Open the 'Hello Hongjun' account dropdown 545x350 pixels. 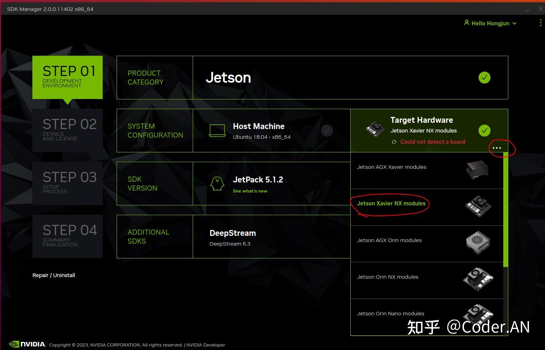pos(490,23)
